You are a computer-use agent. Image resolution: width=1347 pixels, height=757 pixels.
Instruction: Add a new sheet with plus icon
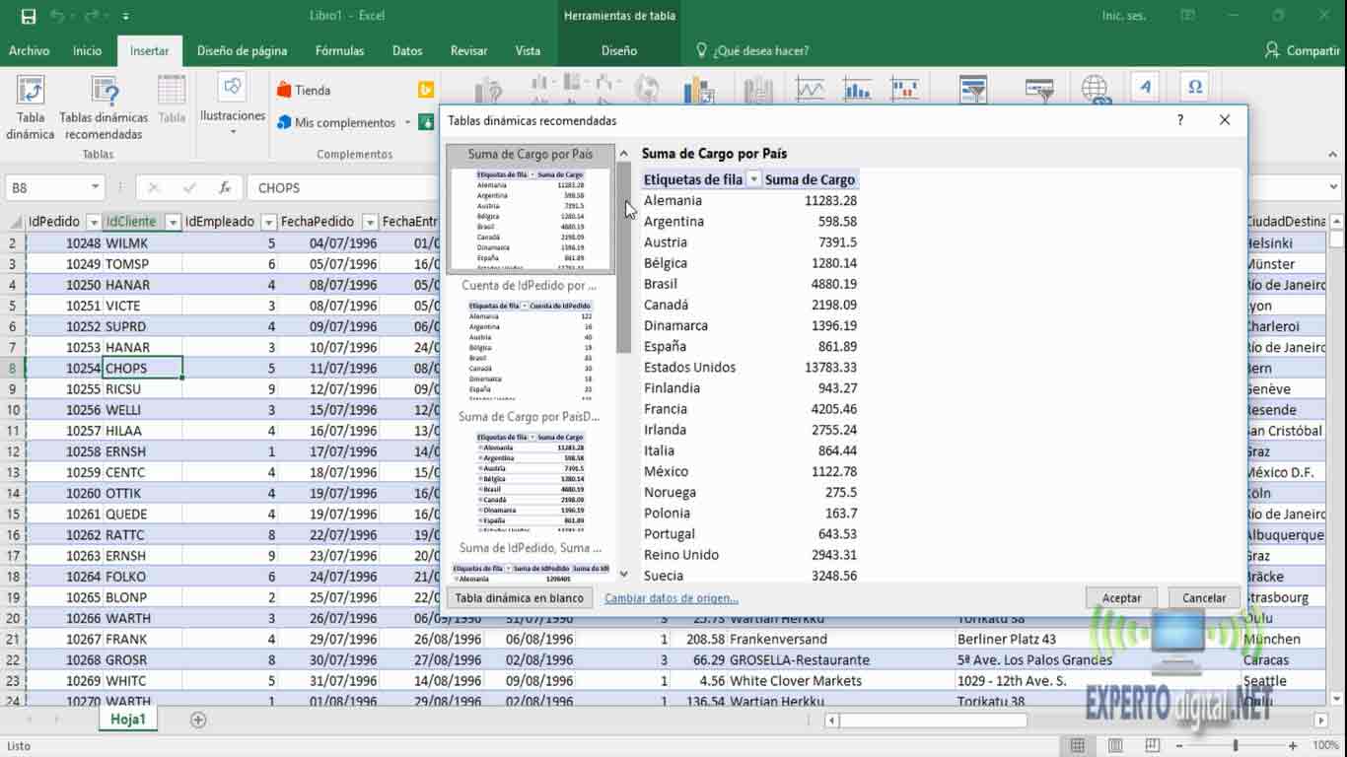pyautogui.click(x=198, y=720)
